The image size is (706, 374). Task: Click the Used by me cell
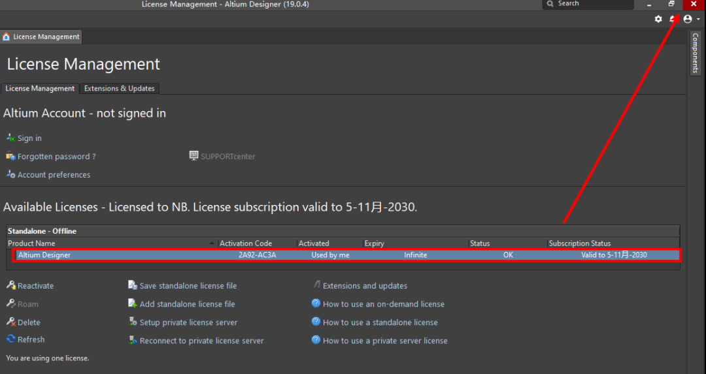(x=331, y=255)
